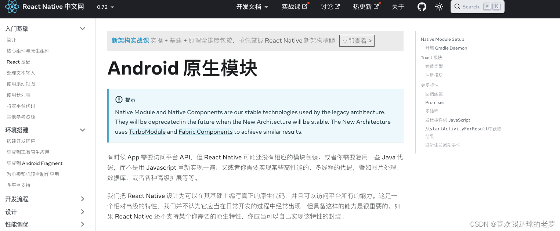Go to the 关于 page
The width and height of the screenshot is (560, 231).
click(398, 7)
